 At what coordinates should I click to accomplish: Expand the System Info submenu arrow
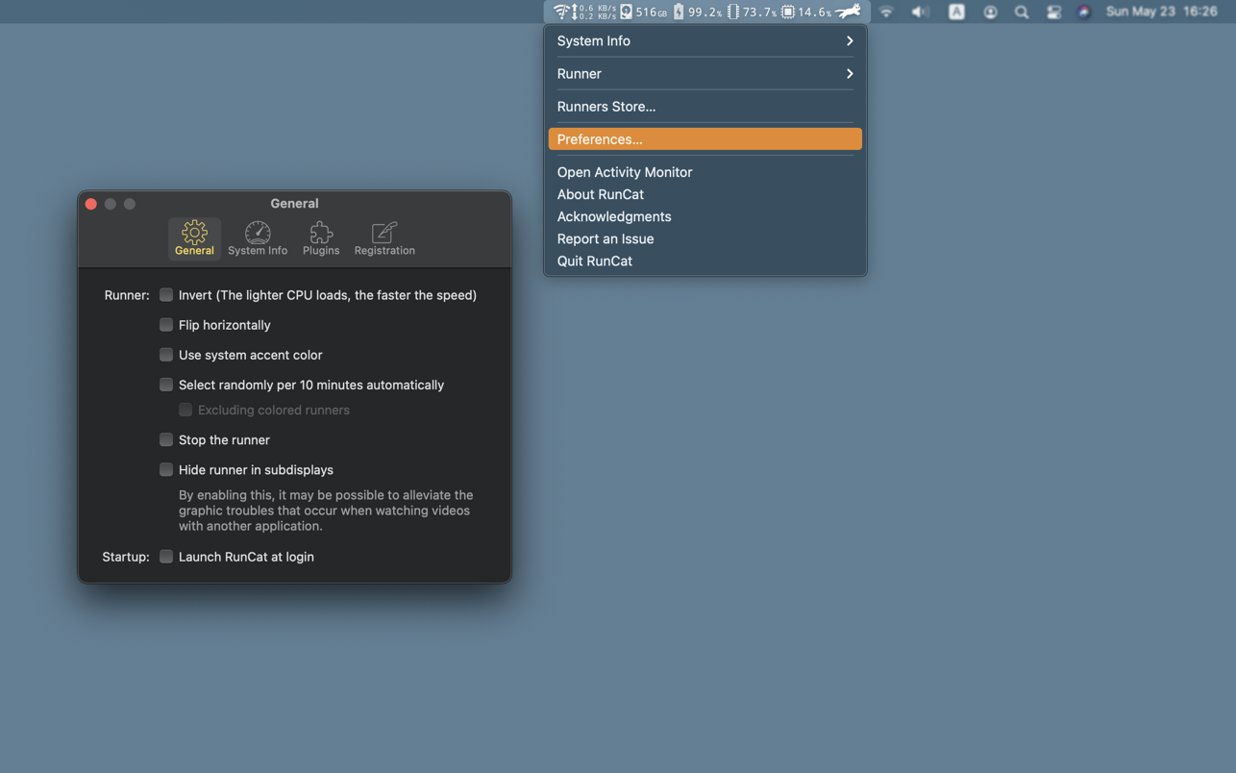click(x=850, y=40)
